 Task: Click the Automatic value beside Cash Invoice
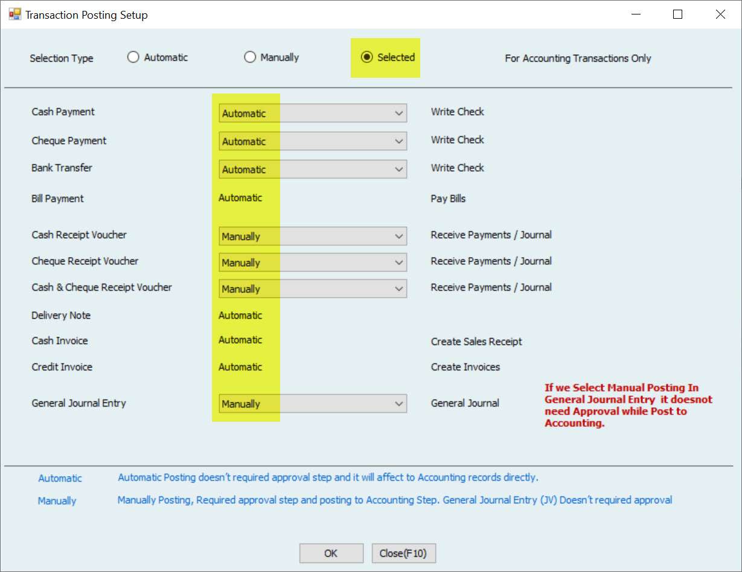click(240, 340)
